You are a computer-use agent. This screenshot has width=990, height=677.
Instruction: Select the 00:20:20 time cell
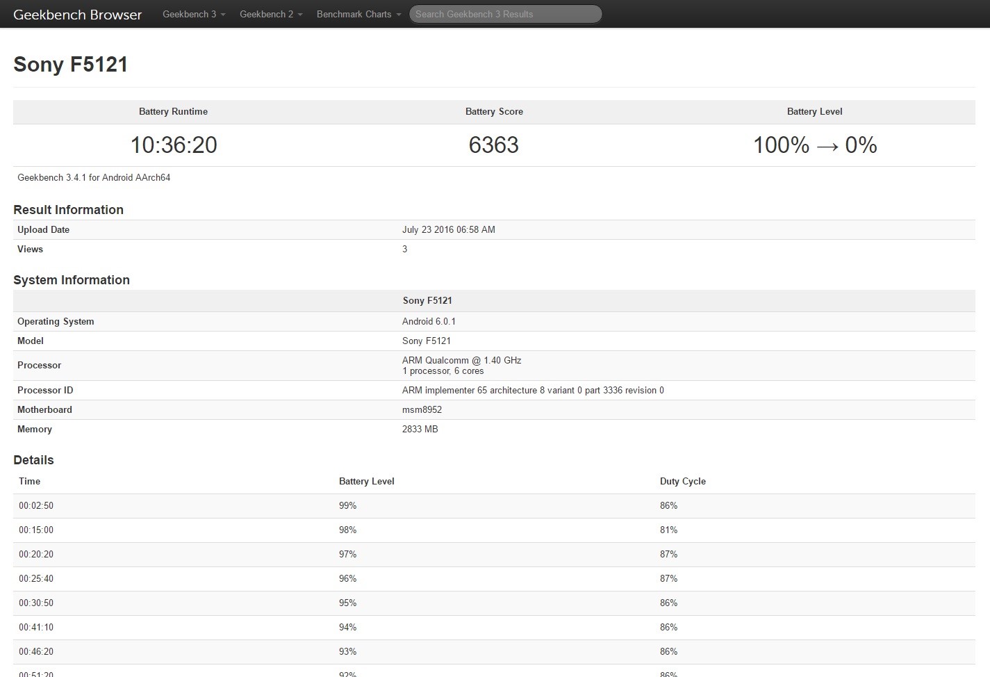click(x=36, y=554)
